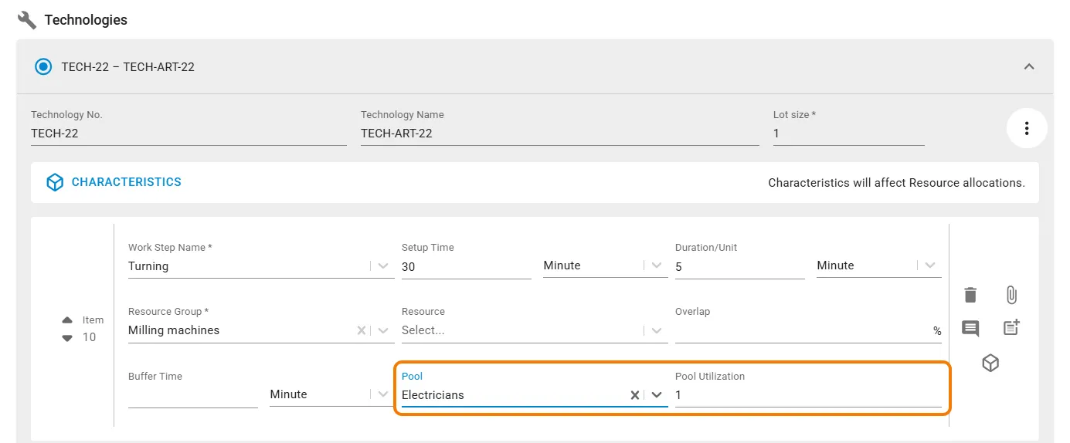Click the CHARACTERISTICS link
Screen dimensions: 1070x443
[127, 182]
